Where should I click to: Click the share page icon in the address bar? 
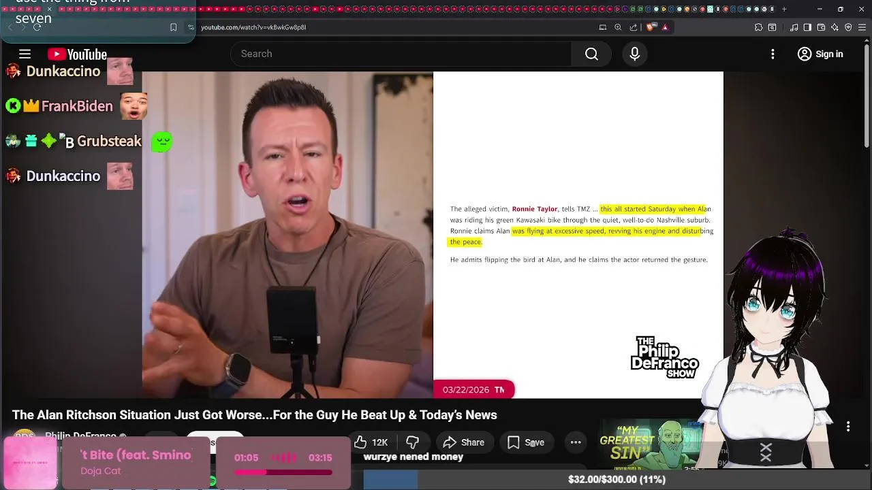[x=634, y=27]
